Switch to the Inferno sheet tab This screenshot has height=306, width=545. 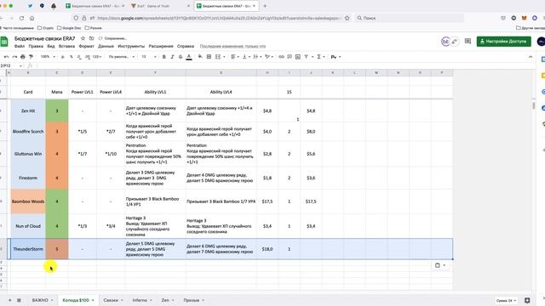pos(140,300)
